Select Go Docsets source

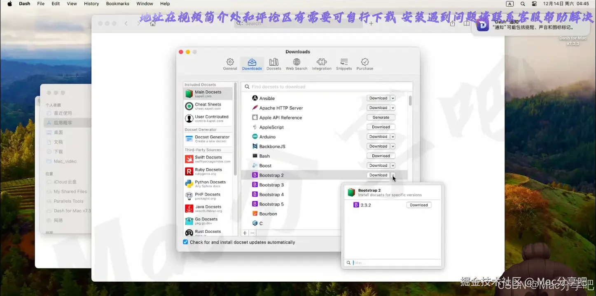tap(208, 220)
